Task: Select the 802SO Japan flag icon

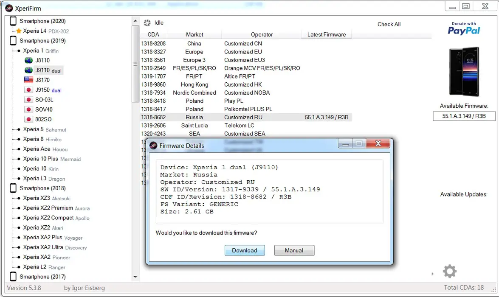Action: (28, 119)
